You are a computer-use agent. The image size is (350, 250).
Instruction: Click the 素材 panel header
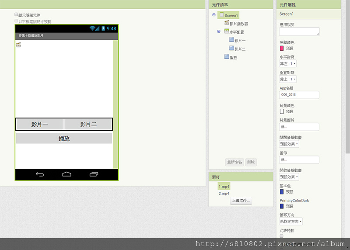(x=241, y=177)
